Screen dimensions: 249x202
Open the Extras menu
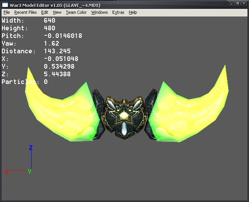118,12
